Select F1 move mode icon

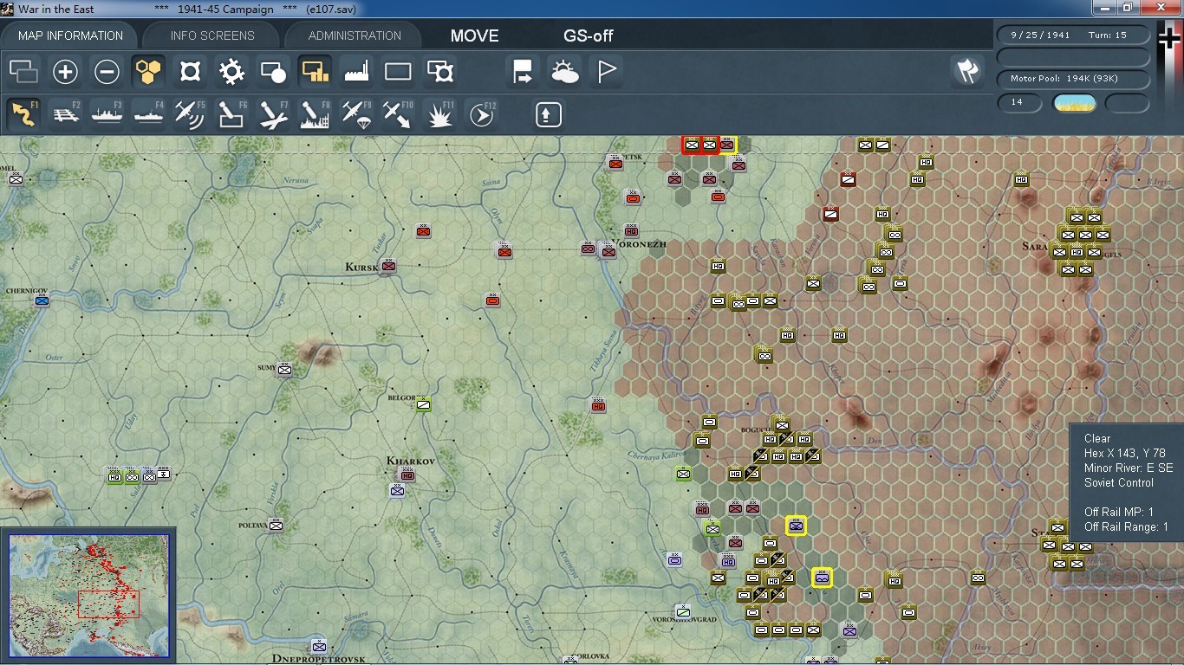click(x=23, y=114)
